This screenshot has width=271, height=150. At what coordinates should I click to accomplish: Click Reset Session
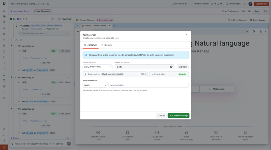(258, 20)
